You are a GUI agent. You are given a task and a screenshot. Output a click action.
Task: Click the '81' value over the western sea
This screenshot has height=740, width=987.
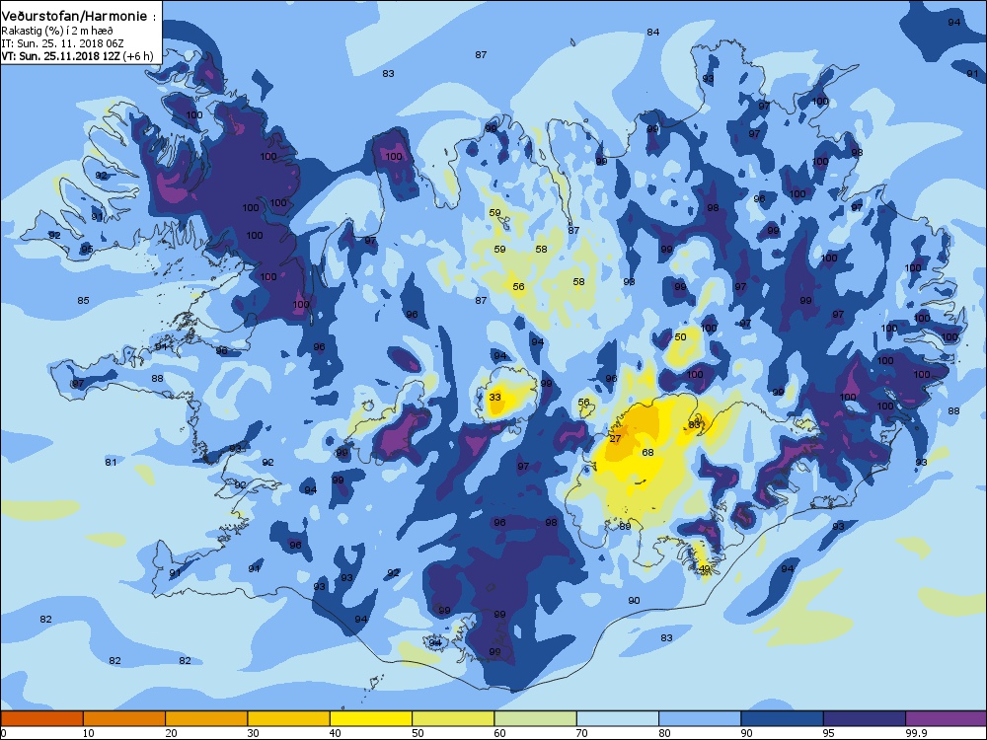[111, 463]
